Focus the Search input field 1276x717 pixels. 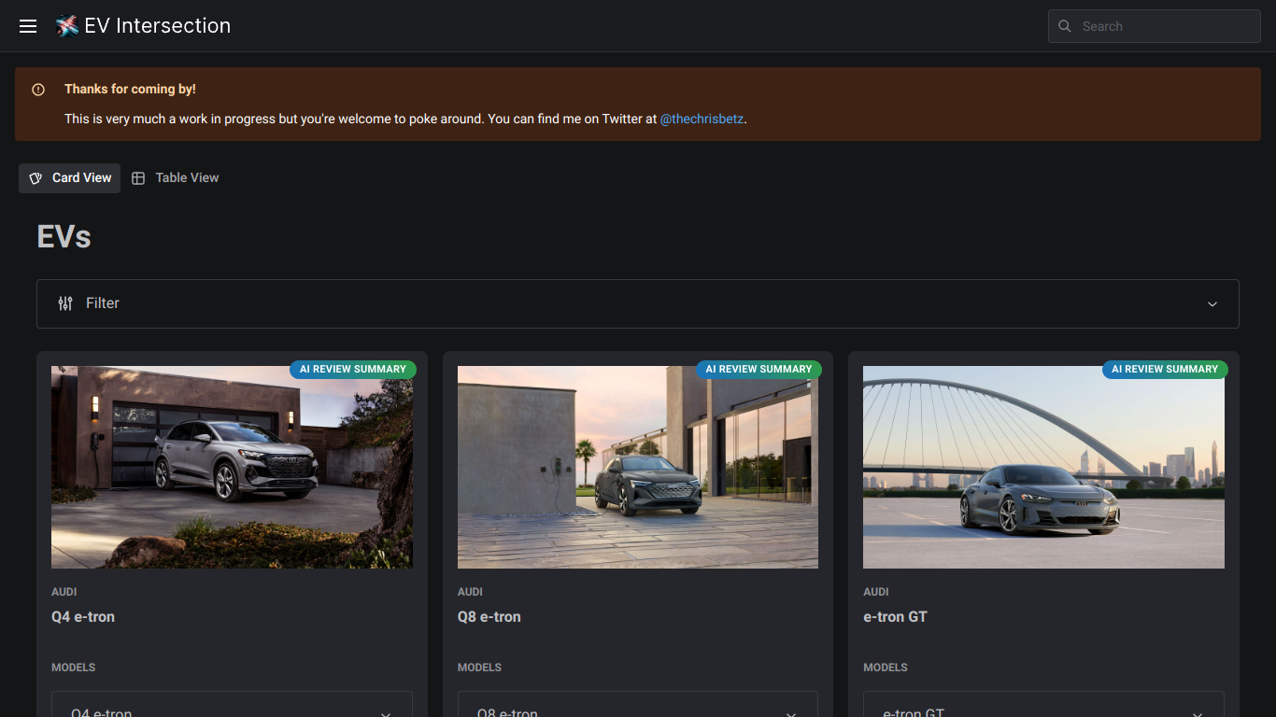(1155, 26)
